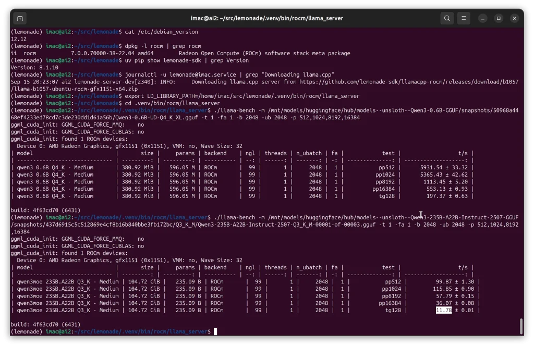Click the highlighted 11.78 value
This screenshot has height=347, width=534.
coord(444,310)
